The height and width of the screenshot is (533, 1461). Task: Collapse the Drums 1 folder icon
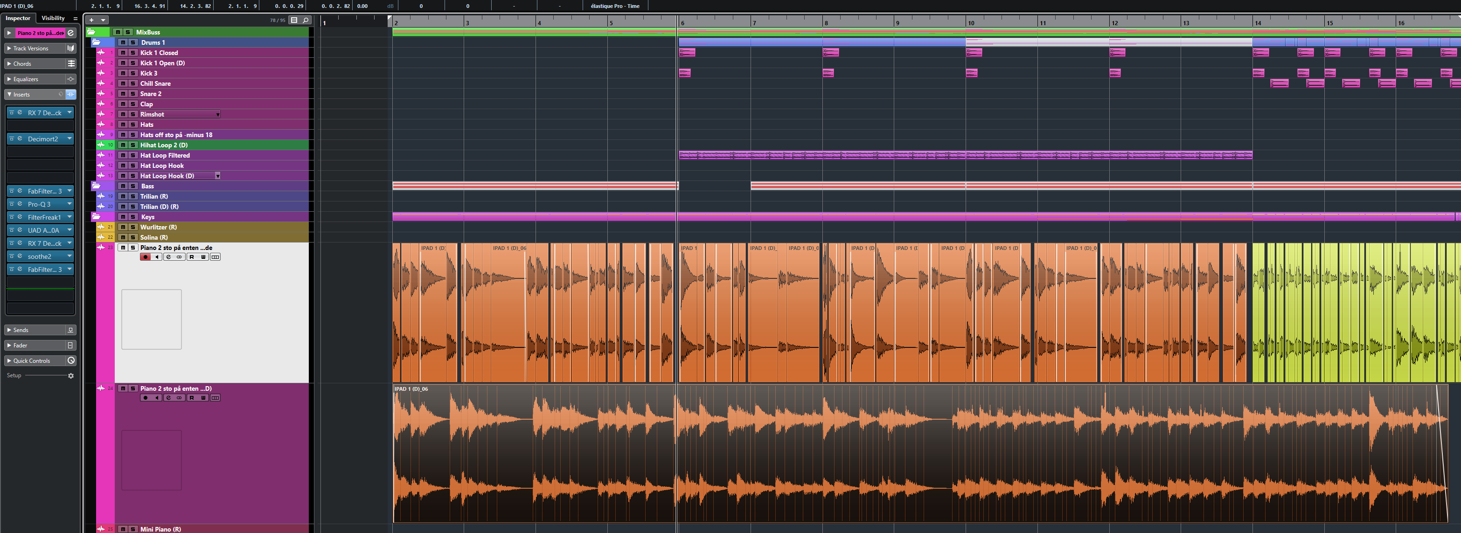[96, 42]
